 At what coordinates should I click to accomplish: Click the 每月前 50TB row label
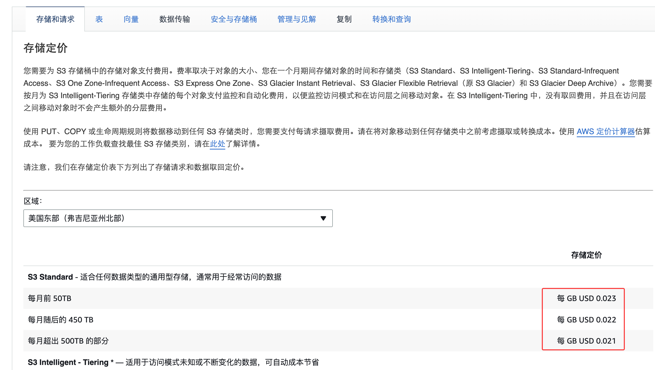tap(50, 298)
